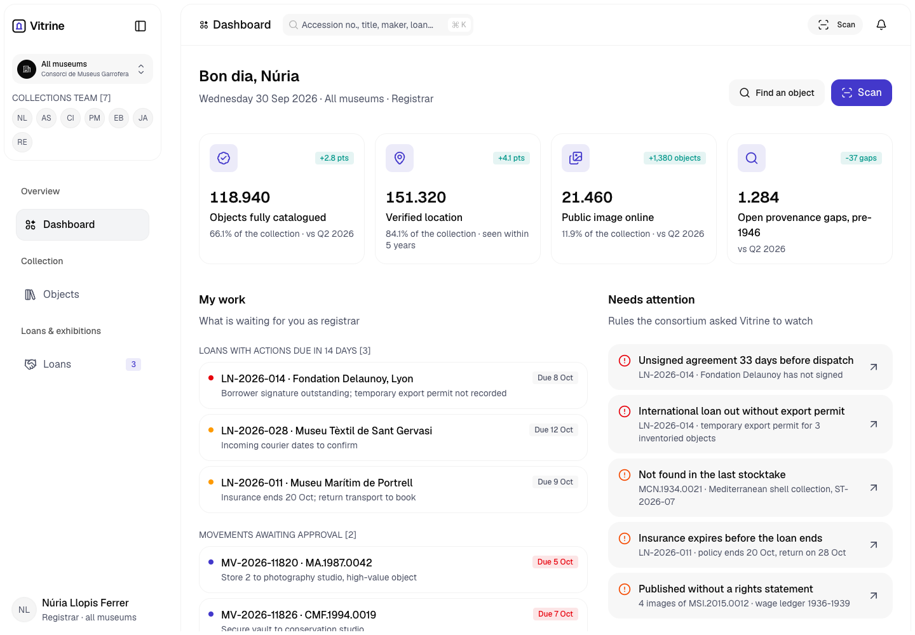
Task: Select team member avatar EB
Action: point(119,118)
